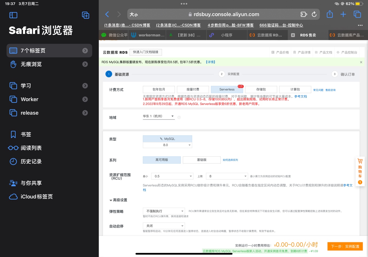368x257 pixels.
Task: Expand the release tab group chevron
Action: pyautogui.click(x=85, y=113)
